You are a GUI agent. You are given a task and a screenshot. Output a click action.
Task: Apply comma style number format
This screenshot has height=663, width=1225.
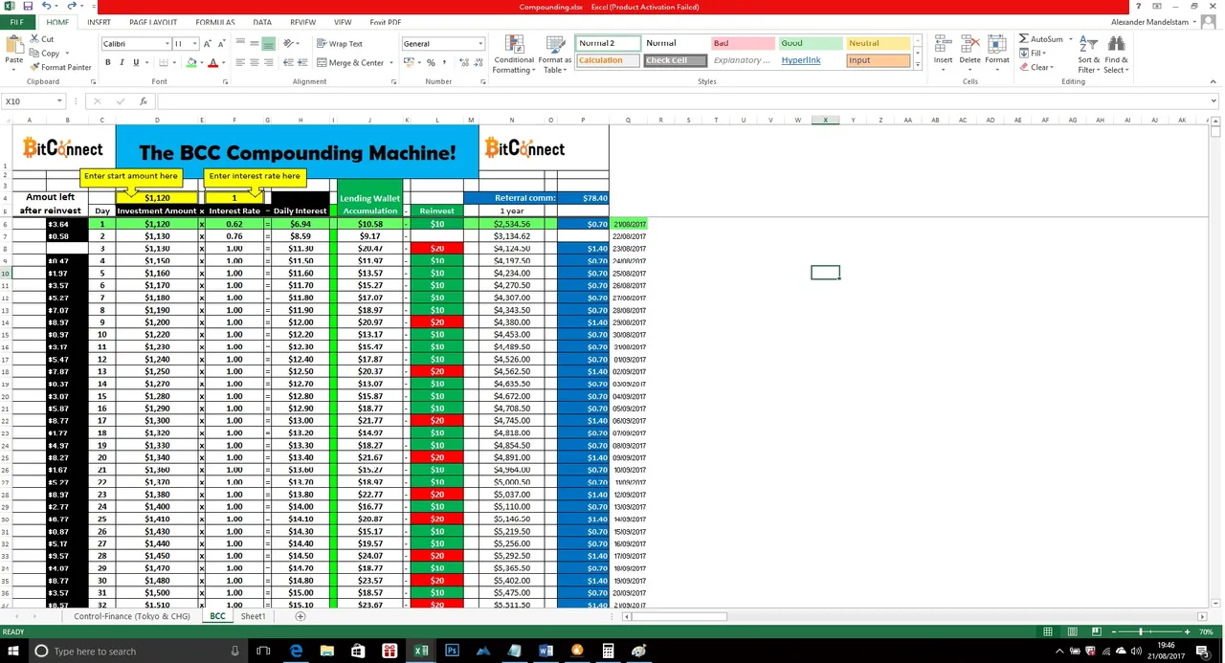tap(444, 63)
